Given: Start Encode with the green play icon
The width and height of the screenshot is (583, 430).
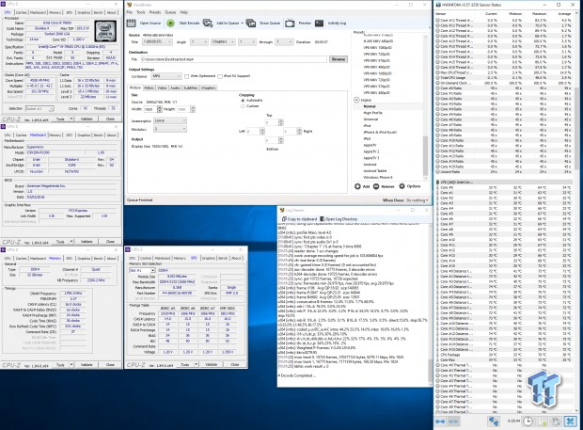Looking at the screenshot, I should [170, 24].
